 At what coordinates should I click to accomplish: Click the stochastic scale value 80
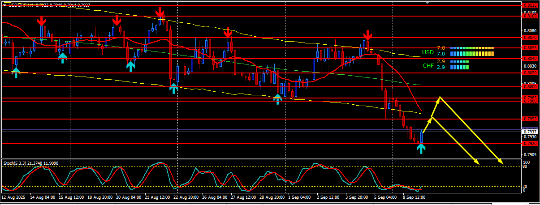[526, 167]
